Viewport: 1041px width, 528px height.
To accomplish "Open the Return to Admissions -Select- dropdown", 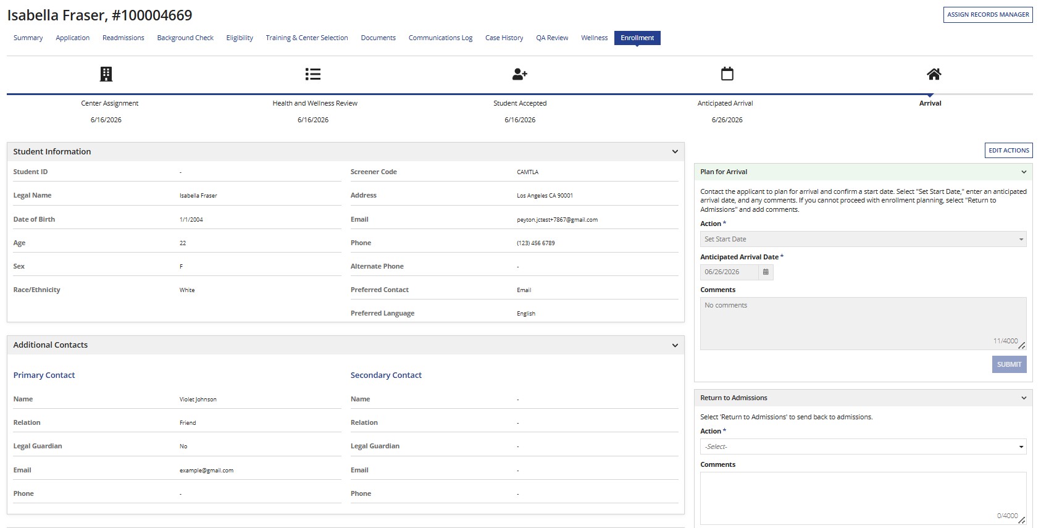I will (x=863, y=446).
